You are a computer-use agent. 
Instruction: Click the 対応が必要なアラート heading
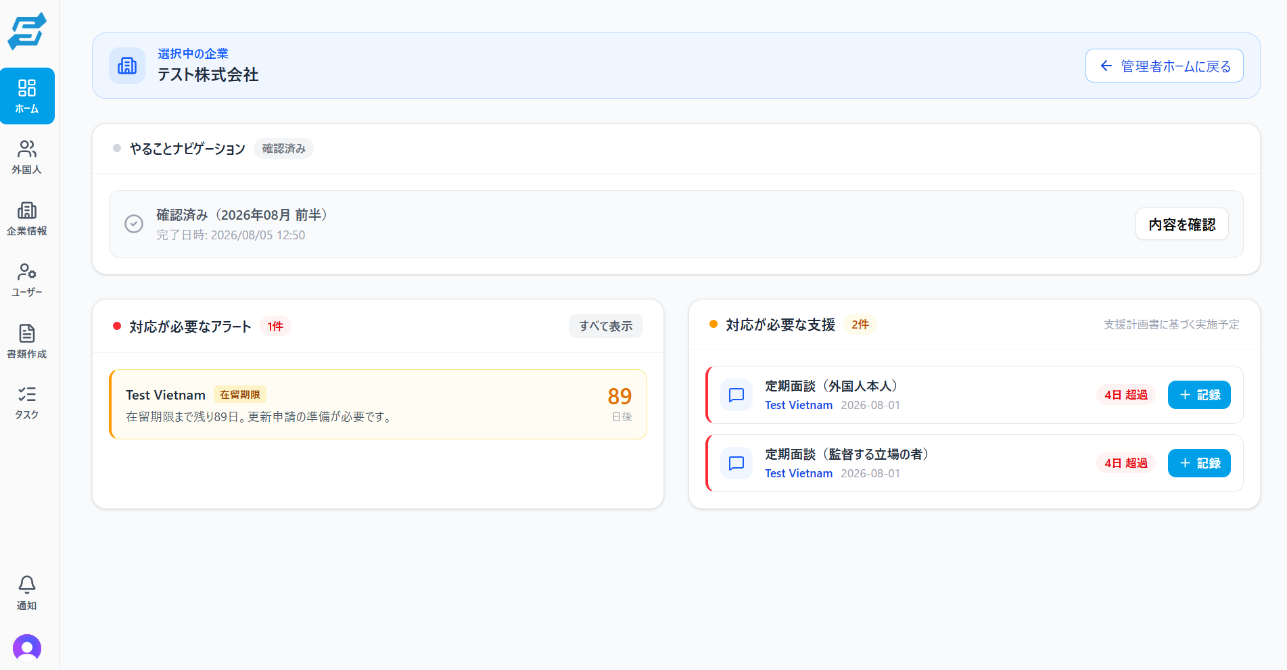(191, 327)
